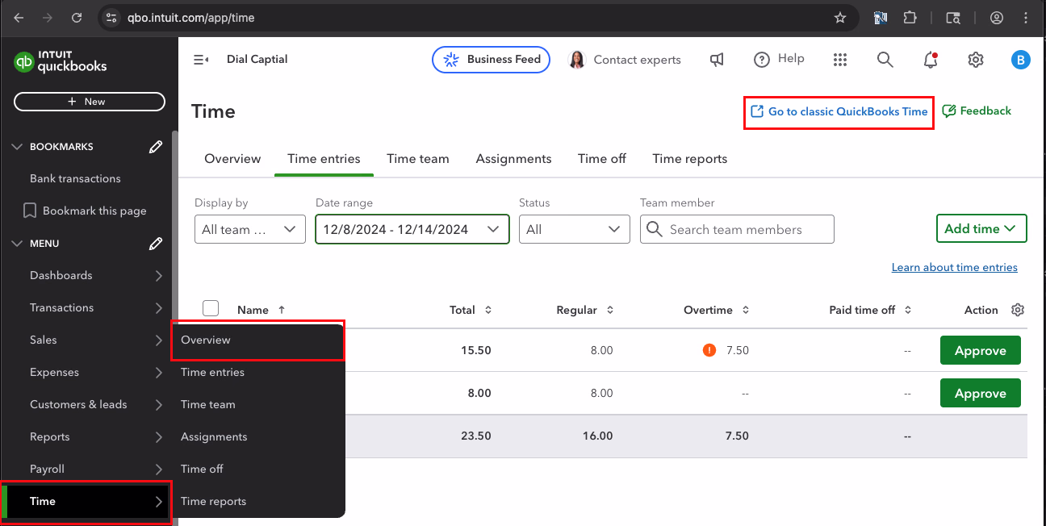
Task: Open the announcements megaphone icon
Action: (x=717, y=59)
